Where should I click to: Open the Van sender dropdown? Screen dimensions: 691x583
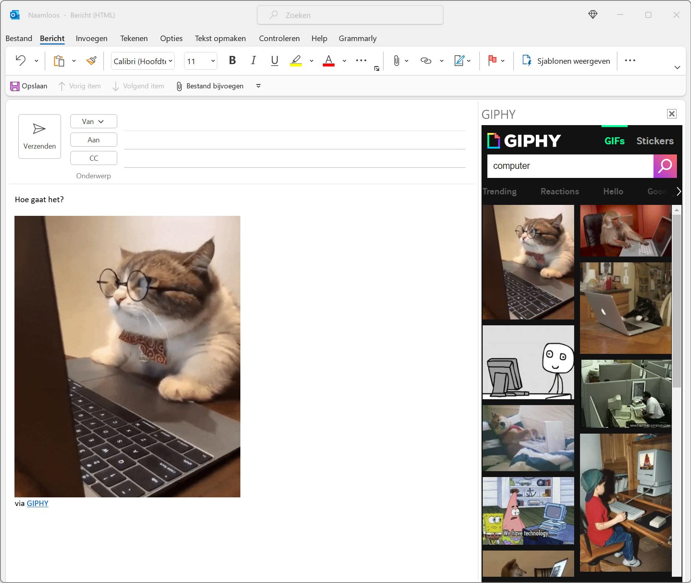(94, 121)
